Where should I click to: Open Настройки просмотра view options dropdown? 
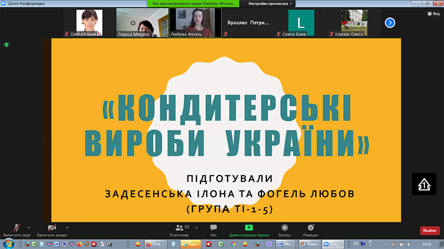click(x=270, y=3)
